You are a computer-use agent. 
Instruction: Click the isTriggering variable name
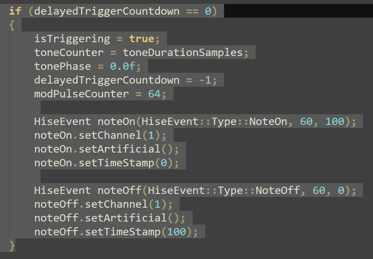[x=72, y=39]
